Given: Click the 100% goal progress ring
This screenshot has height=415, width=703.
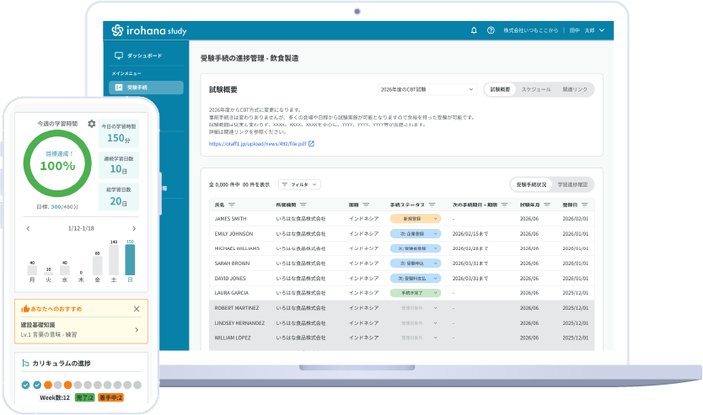Looking at the screenshot, I should tap(57, 163).
